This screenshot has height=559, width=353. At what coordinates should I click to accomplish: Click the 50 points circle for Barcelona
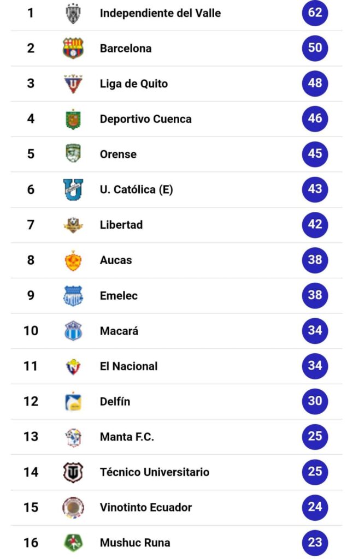[315, 48]
